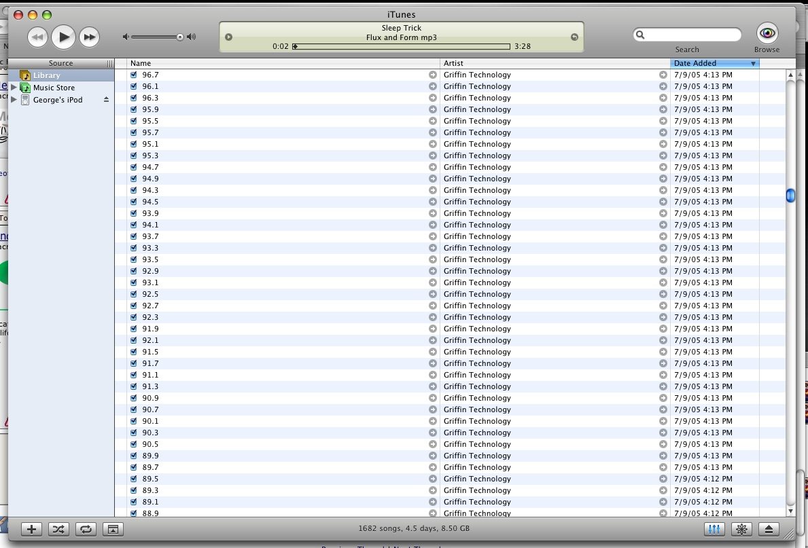
Task: Skip to next track with the fast-forward button
Action: 89,37
